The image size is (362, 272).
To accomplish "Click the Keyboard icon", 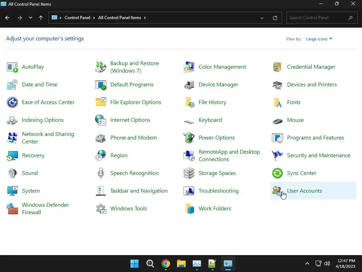I will 189,121.
